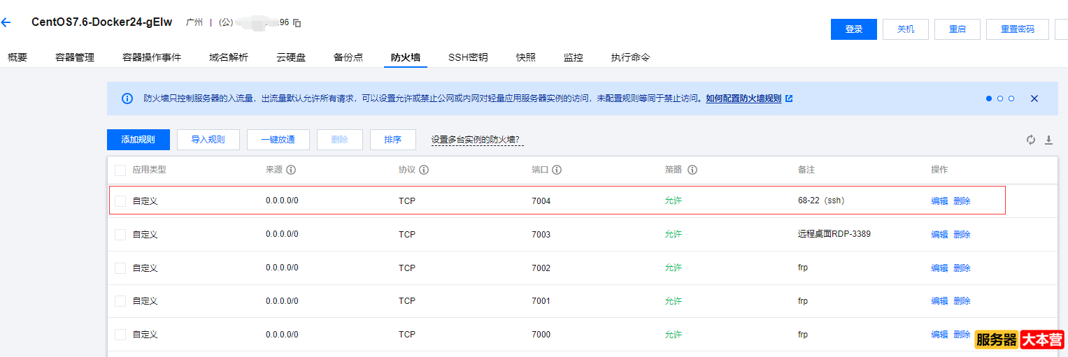Click the 重启 button

click(x=957, y=29)
